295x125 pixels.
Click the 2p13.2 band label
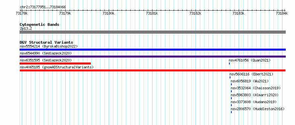[x=26, y=29]
